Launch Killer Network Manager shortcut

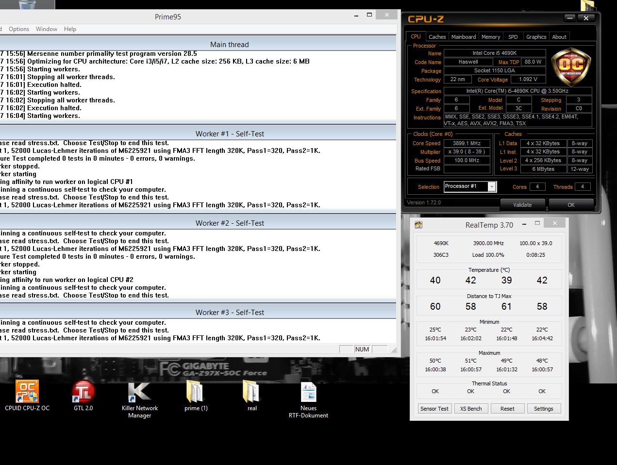click(x=139, y=399)
